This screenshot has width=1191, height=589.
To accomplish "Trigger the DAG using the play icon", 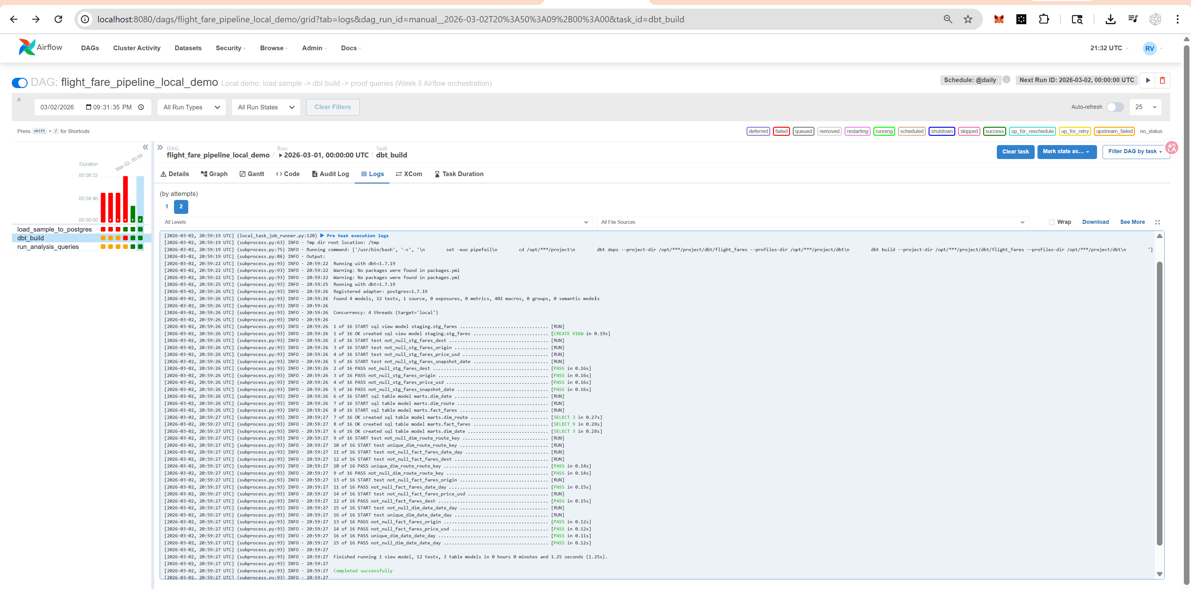I will tap(1149, 80).
